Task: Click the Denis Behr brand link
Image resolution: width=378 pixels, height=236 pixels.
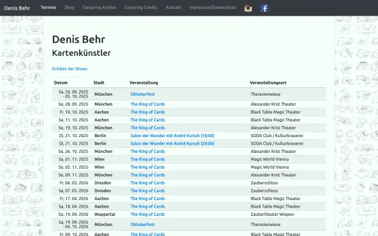Action: (17, 8)
